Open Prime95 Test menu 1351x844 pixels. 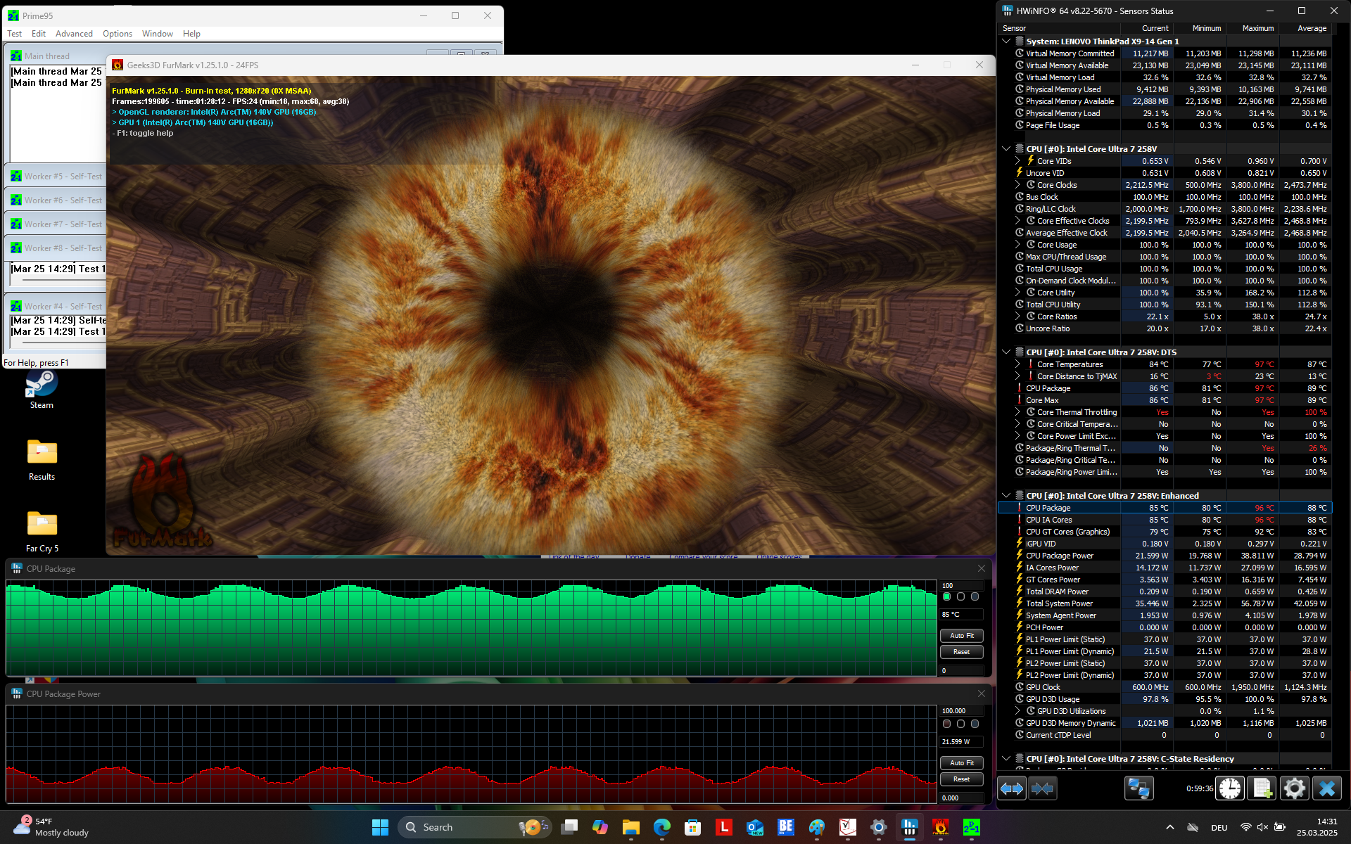click(14, 34)
